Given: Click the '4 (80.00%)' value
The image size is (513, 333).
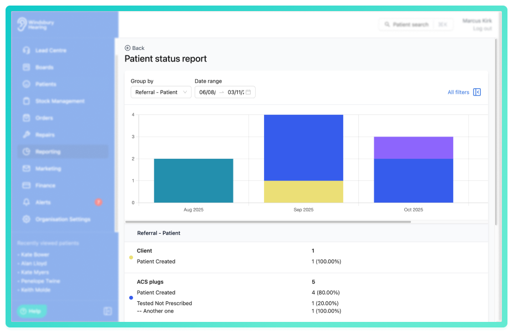Looking at the screenshot, I should click(x=326, y=292).
